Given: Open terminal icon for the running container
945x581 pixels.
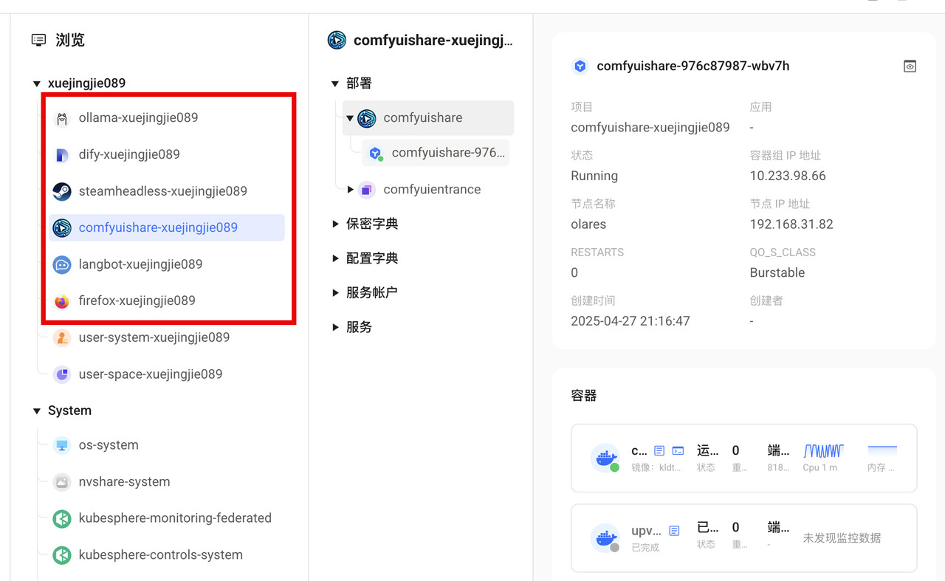Looking at the screenshot, I should [x=678, y=450].
